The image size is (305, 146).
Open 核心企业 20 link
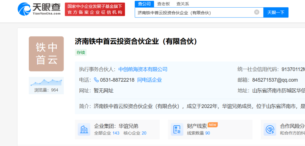(x=135, y=133)
